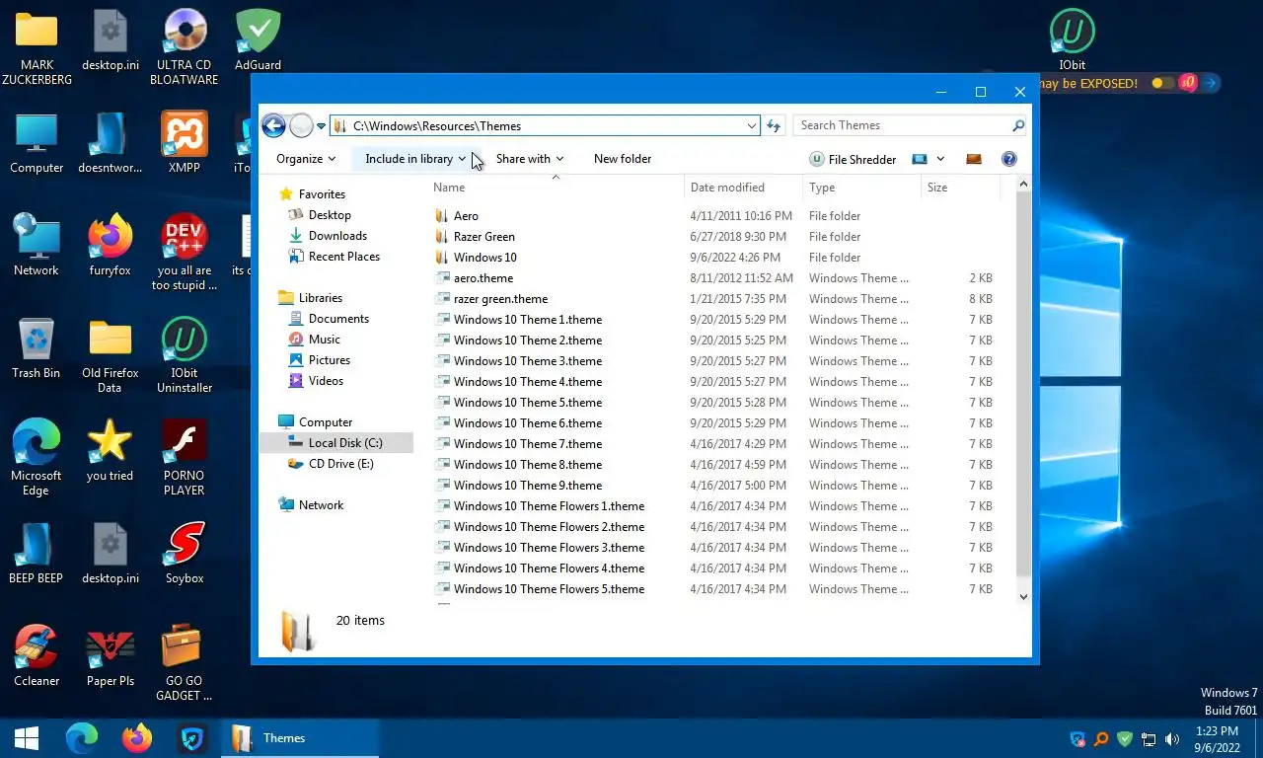Viewport: 1263px width, 758px height.
Task: Click the XMPP desktop icon
Action: tap(185, 142)
